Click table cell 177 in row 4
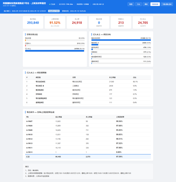This screenshot has height=182, width=176. tap(111, 94)
